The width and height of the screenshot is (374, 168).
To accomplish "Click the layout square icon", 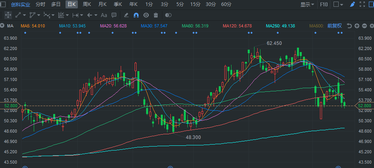I will 336,4.
